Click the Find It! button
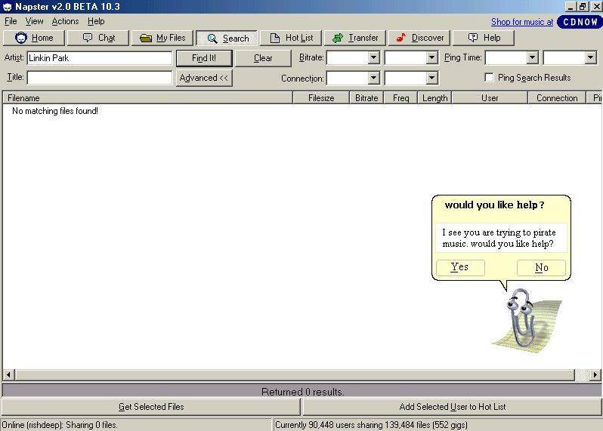The width and height of the screenshot is (603, 431). point(204,58)
